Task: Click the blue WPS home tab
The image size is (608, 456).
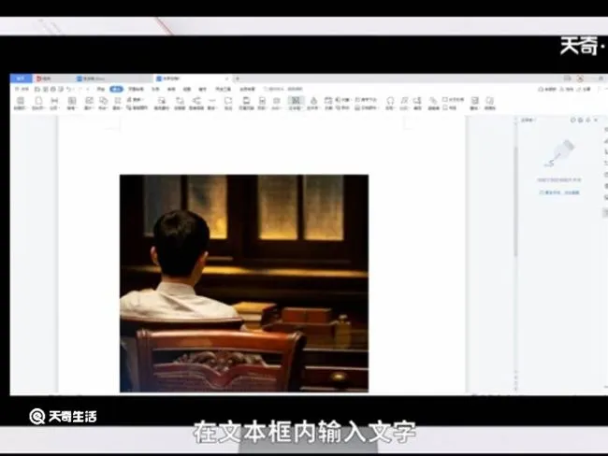Action: coord(21,78)
